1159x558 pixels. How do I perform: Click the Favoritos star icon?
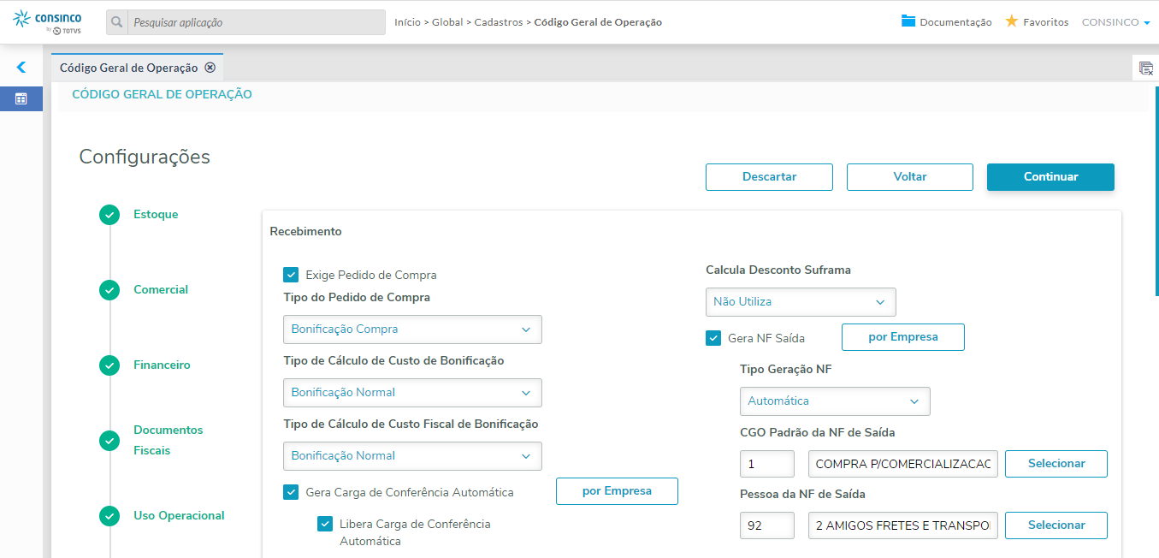(1011, 21)
